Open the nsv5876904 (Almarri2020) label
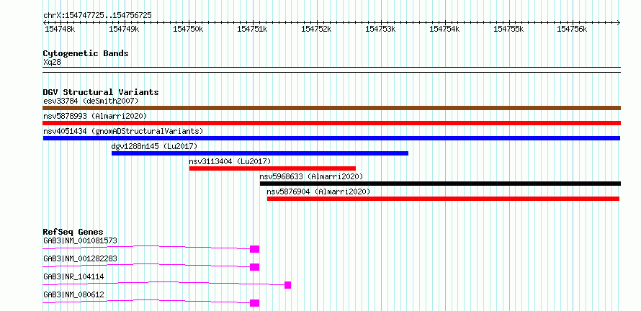The height and width of the screenshot is (311, 641). tap(318, 191)
